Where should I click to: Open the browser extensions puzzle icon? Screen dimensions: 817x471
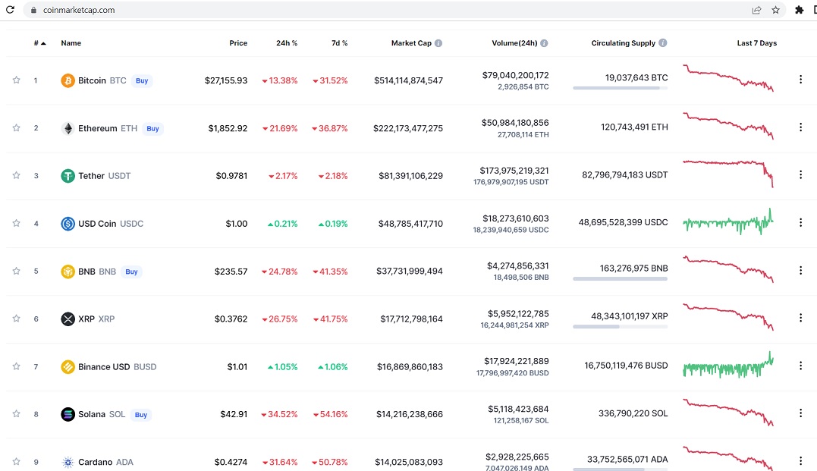800,10
